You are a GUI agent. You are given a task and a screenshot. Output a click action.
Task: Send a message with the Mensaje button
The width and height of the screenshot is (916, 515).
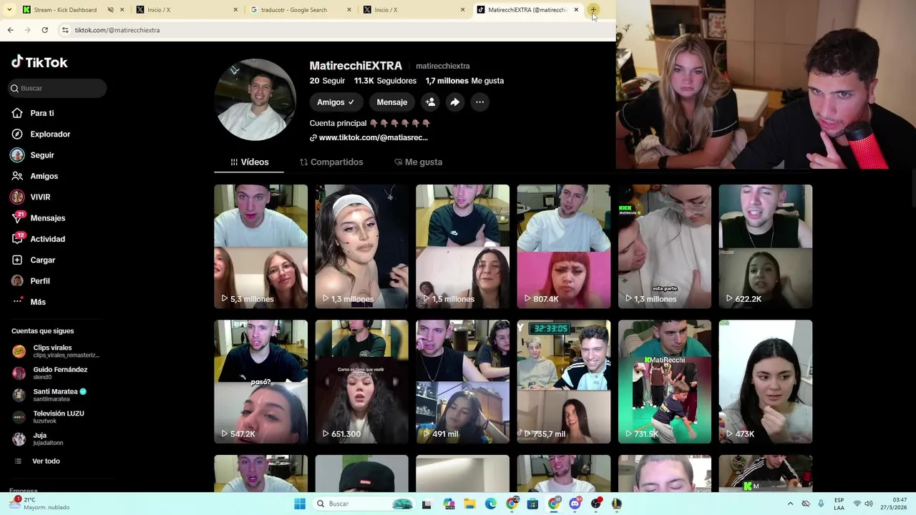391,102
